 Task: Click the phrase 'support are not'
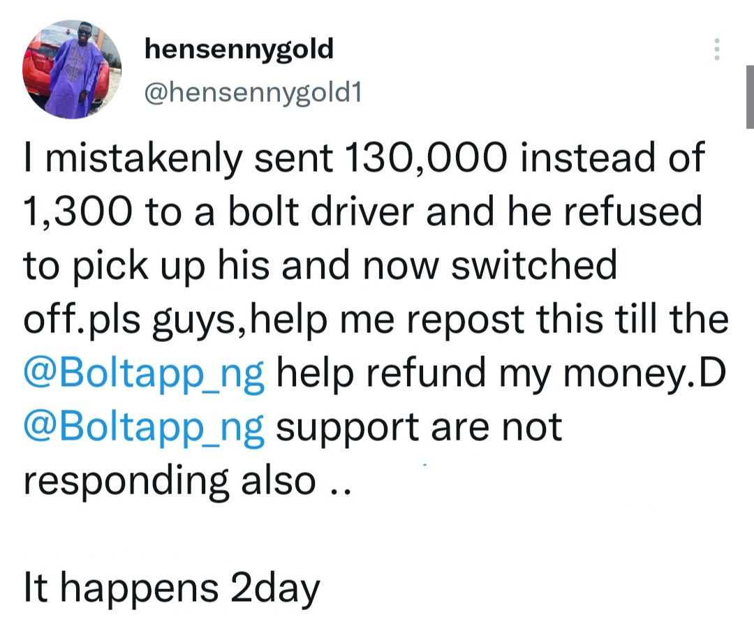[x=419, y=427]
